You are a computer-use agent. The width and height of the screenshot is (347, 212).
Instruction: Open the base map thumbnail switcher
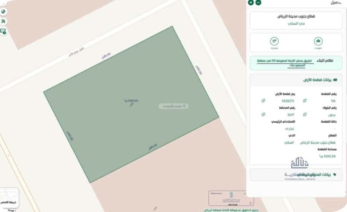[x=9, y=198]
